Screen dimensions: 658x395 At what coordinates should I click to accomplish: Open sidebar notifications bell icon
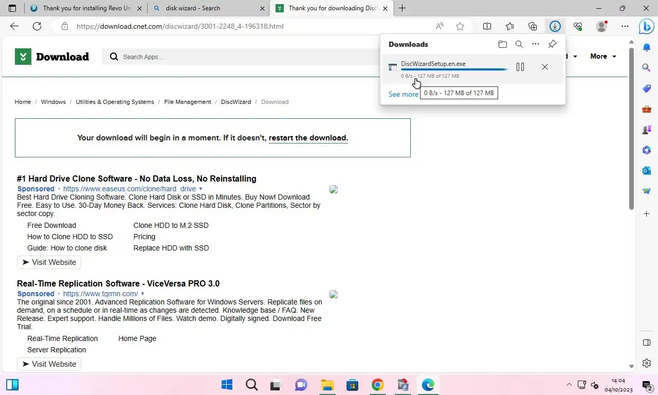pos(647,47)
